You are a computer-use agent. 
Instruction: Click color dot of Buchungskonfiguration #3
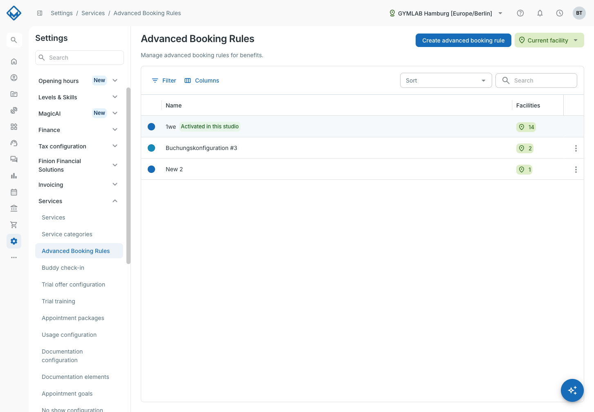pos(151,148)
